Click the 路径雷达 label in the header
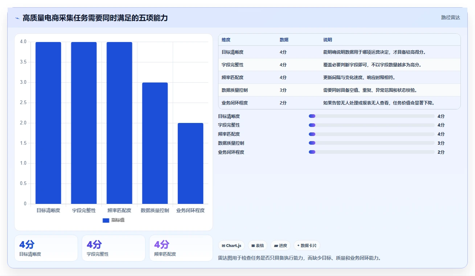The height and width of the screenshot is (276, 475). pyautogui.click(x=450, y=17)
